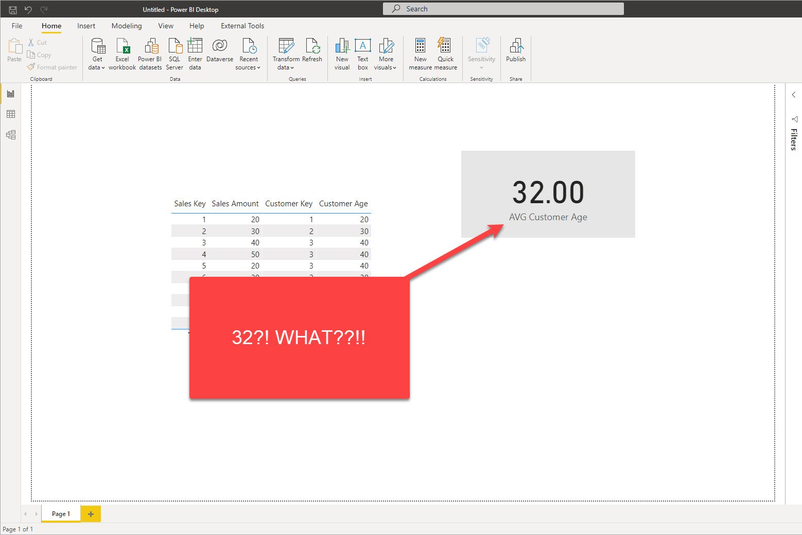Click the Refresh icon in Queries group
The width and height of the screenshot is (802, 535).
click(x=312, y=51)
